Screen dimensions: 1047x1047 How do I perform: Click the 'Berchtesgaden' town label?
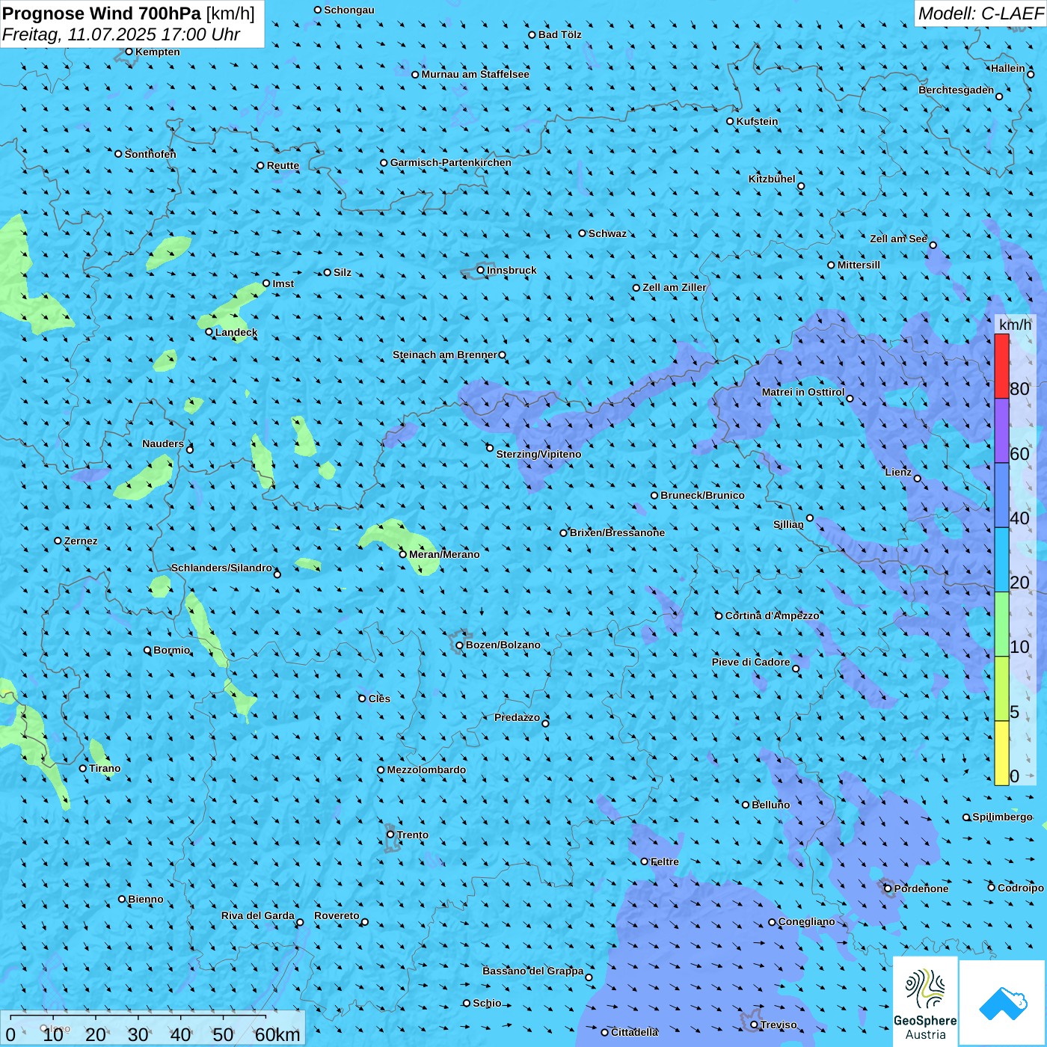click(957, 90)
